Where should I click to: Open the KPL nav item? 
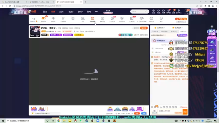tap(97, 11)
